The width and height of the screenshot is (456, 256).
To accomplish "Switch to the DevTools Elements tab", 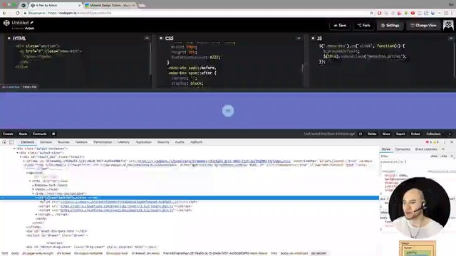I will pyautogui.click(x=27, y=142).
